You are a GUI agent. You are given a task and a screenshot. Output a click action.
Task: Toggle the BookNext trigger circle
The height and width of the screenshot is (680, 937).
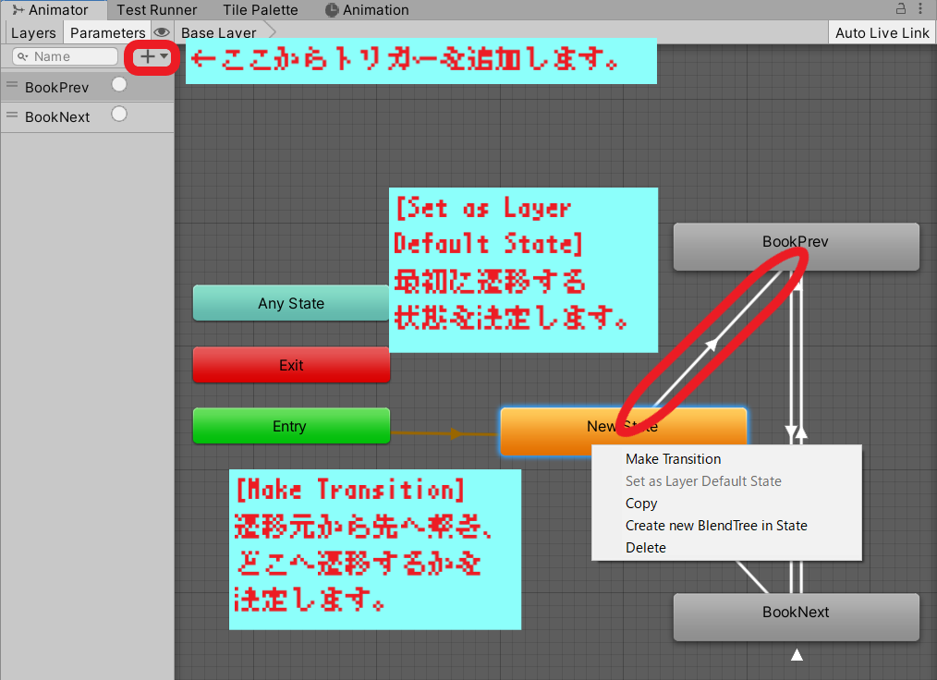pos(119,113)
